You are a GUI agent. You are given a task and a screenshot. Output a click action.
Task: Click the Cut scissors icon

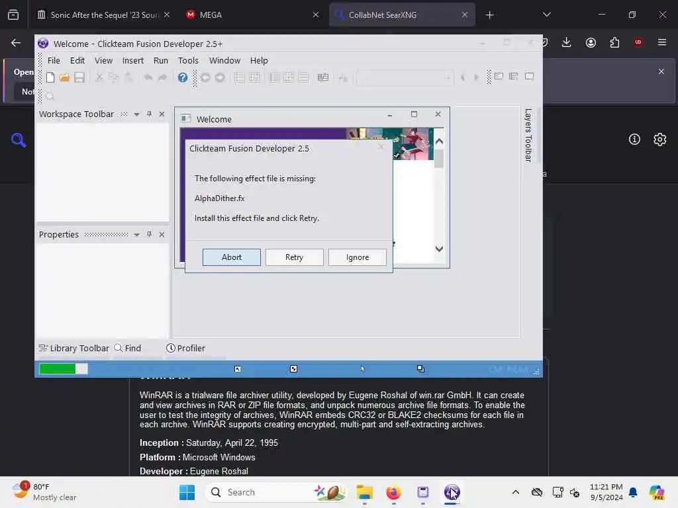tap(99, 77)
